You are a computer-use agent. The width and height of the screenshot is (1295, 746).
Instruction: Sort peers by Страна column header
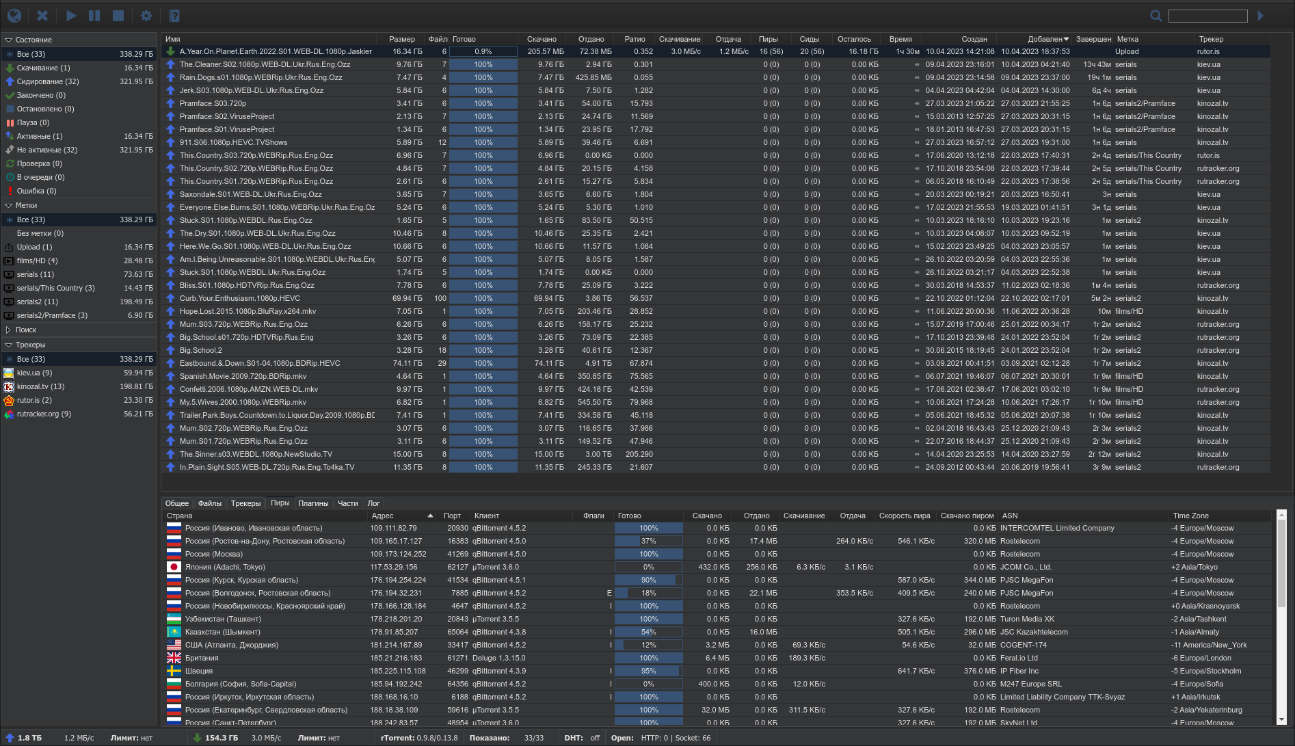[x=265, y=516]
